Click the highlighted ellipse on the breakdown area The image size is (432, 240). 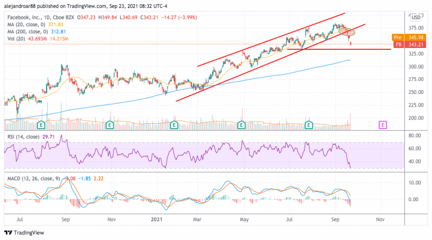tap(347, 32)
